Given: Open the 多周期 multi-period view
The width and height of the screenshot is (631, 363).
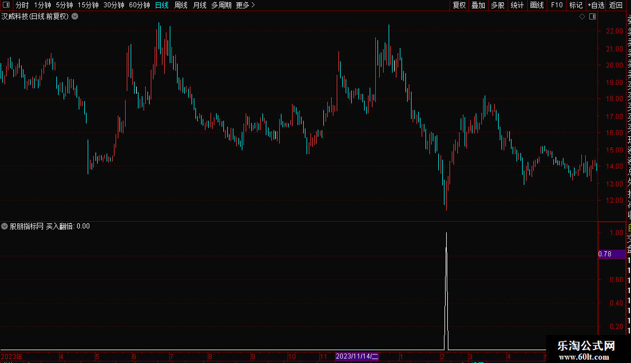Looking at the screenshot, I should [221, 5].
